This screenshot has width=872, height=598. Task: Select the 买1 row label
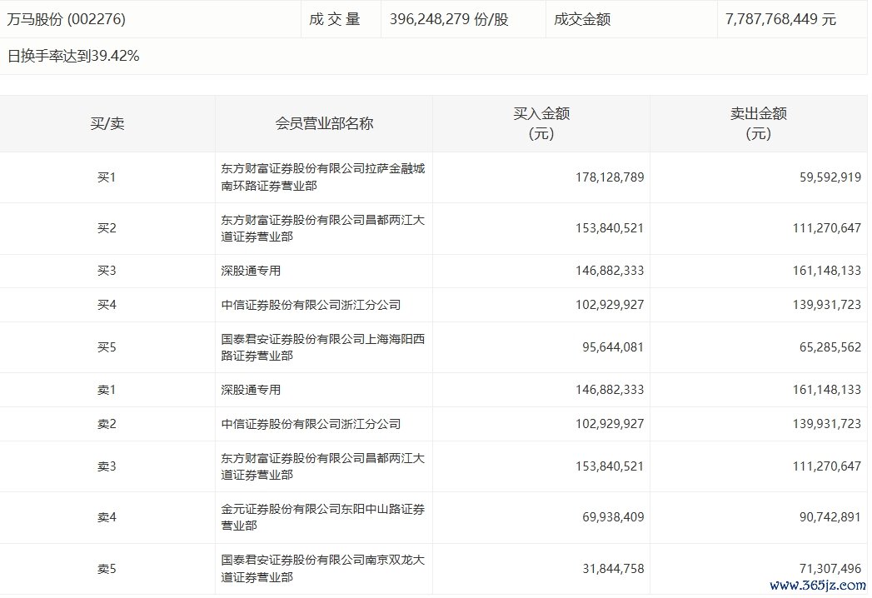pos(107,177)
